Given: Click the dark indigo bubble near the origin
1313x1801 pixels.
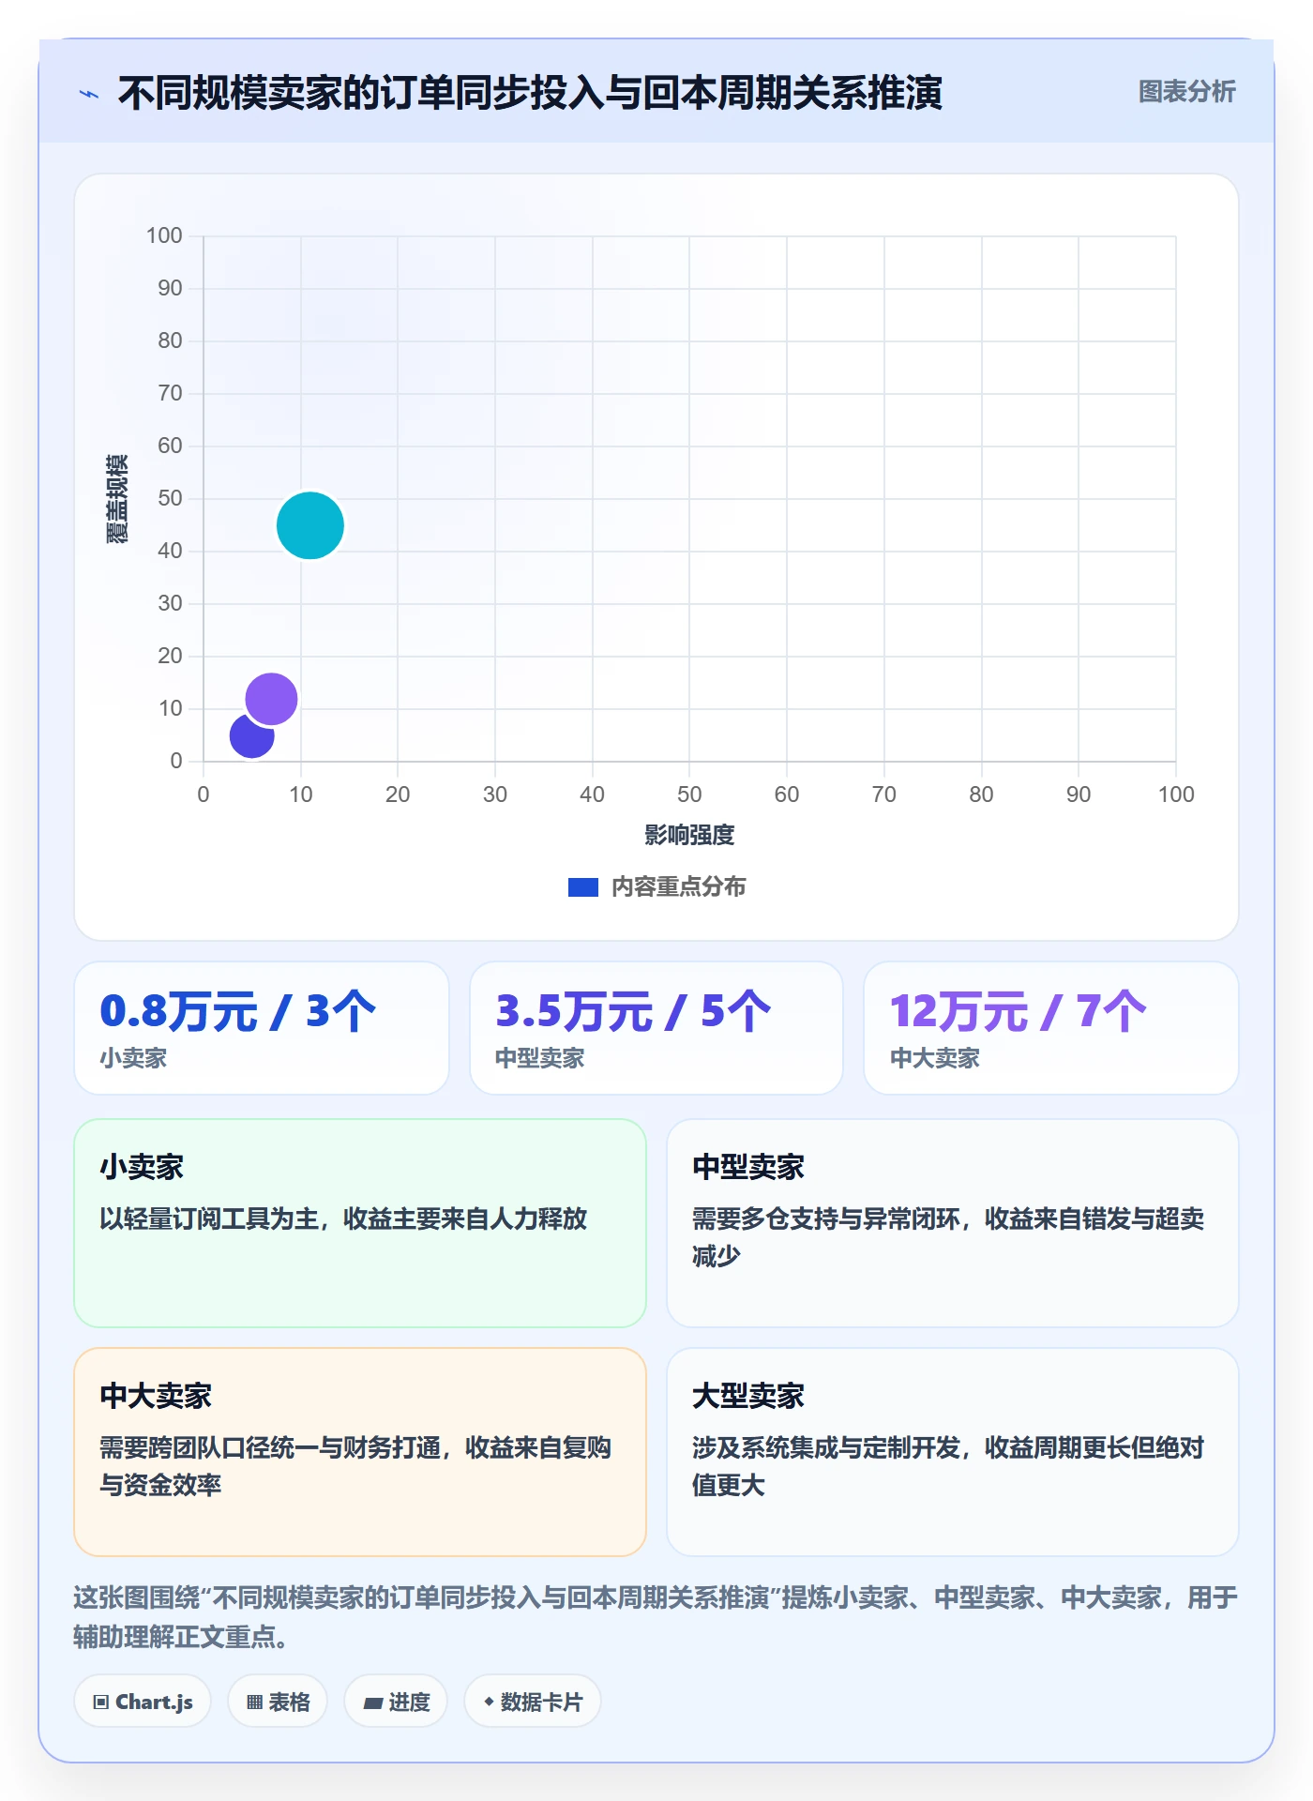Looking at the screenshot, I should coord(249,737).
